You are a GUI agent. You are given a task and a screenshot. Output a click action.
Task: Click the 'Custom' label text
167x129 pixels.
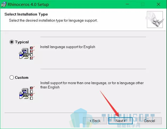[x=22, y=77]
